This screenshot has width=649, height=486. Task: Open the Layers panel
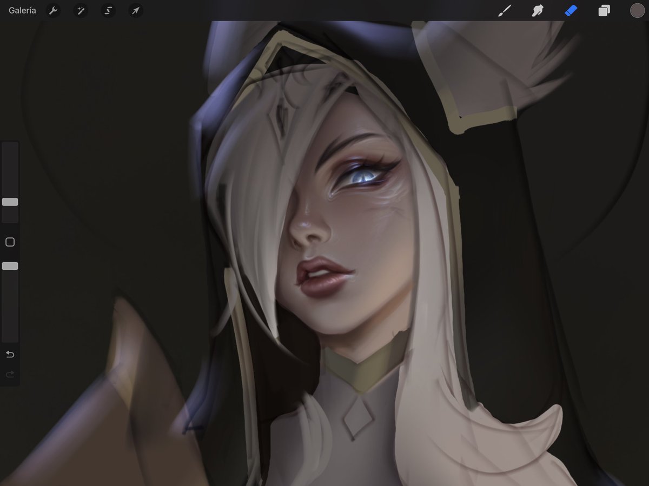[x=604, y=10]
